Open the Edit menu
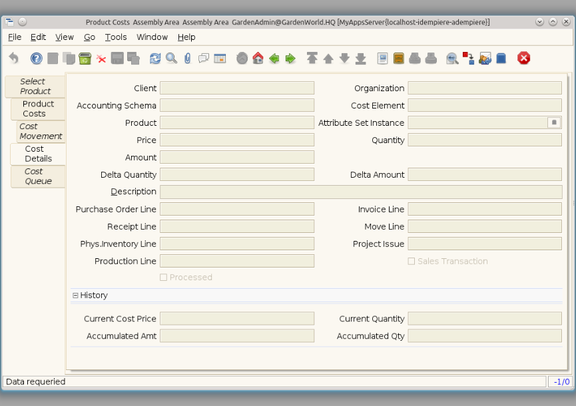This screenshot has width=576, height=406. pos(38,37)
